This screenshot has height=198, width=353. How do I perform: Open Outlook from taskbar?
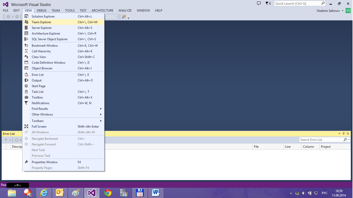click(x=60, y=193)
